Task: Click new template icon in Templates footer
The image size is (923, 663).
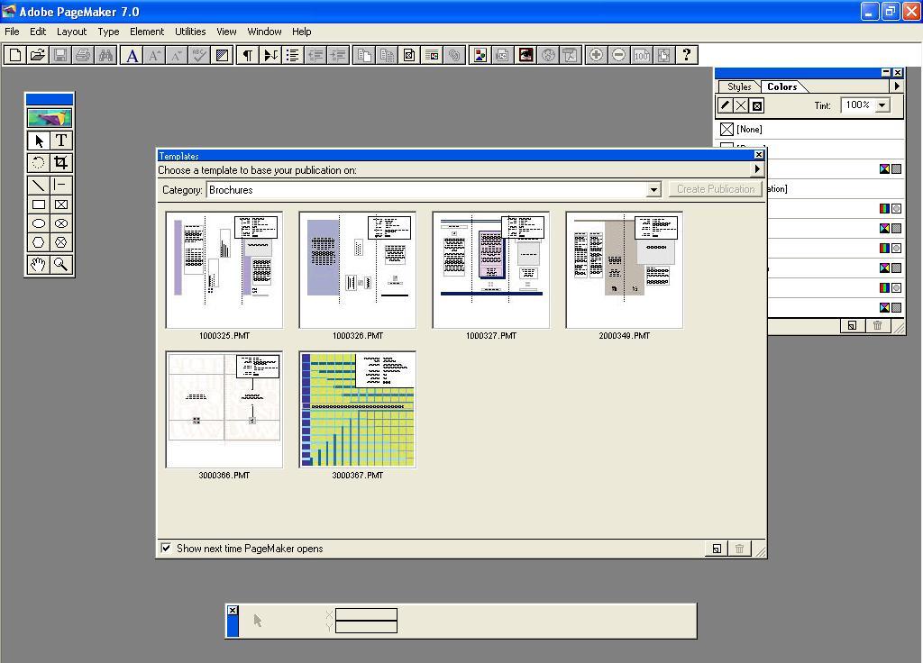Action: [717, 549]
